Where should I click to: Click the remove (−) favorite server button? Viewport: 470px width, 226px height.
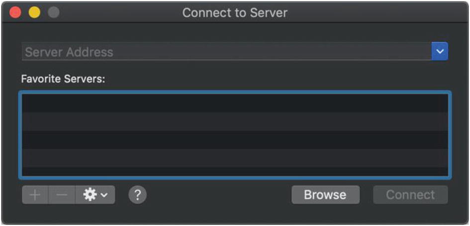tap(62, 195)
